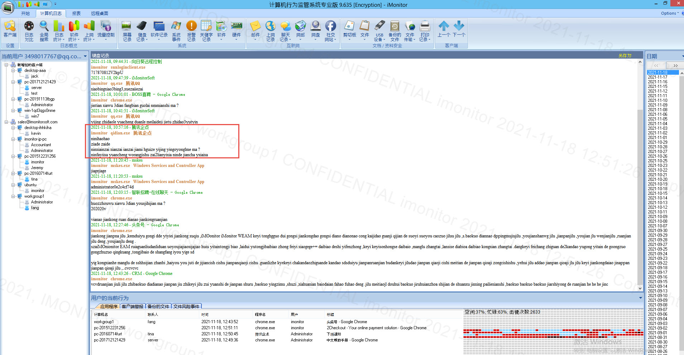This screenshot has height=355, width=684.
Task: Select user kevin in client tree
Action: (x=36, y=133)
